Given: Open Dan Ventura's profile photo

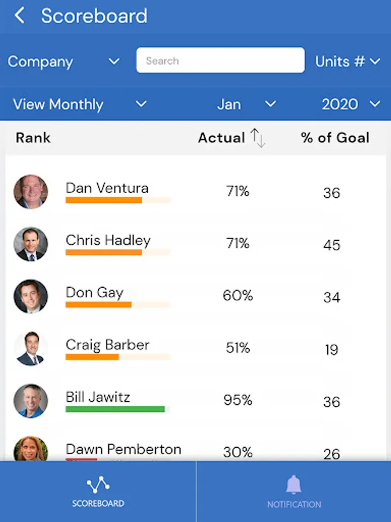Looking at the screenshot, I should (31, 192).
